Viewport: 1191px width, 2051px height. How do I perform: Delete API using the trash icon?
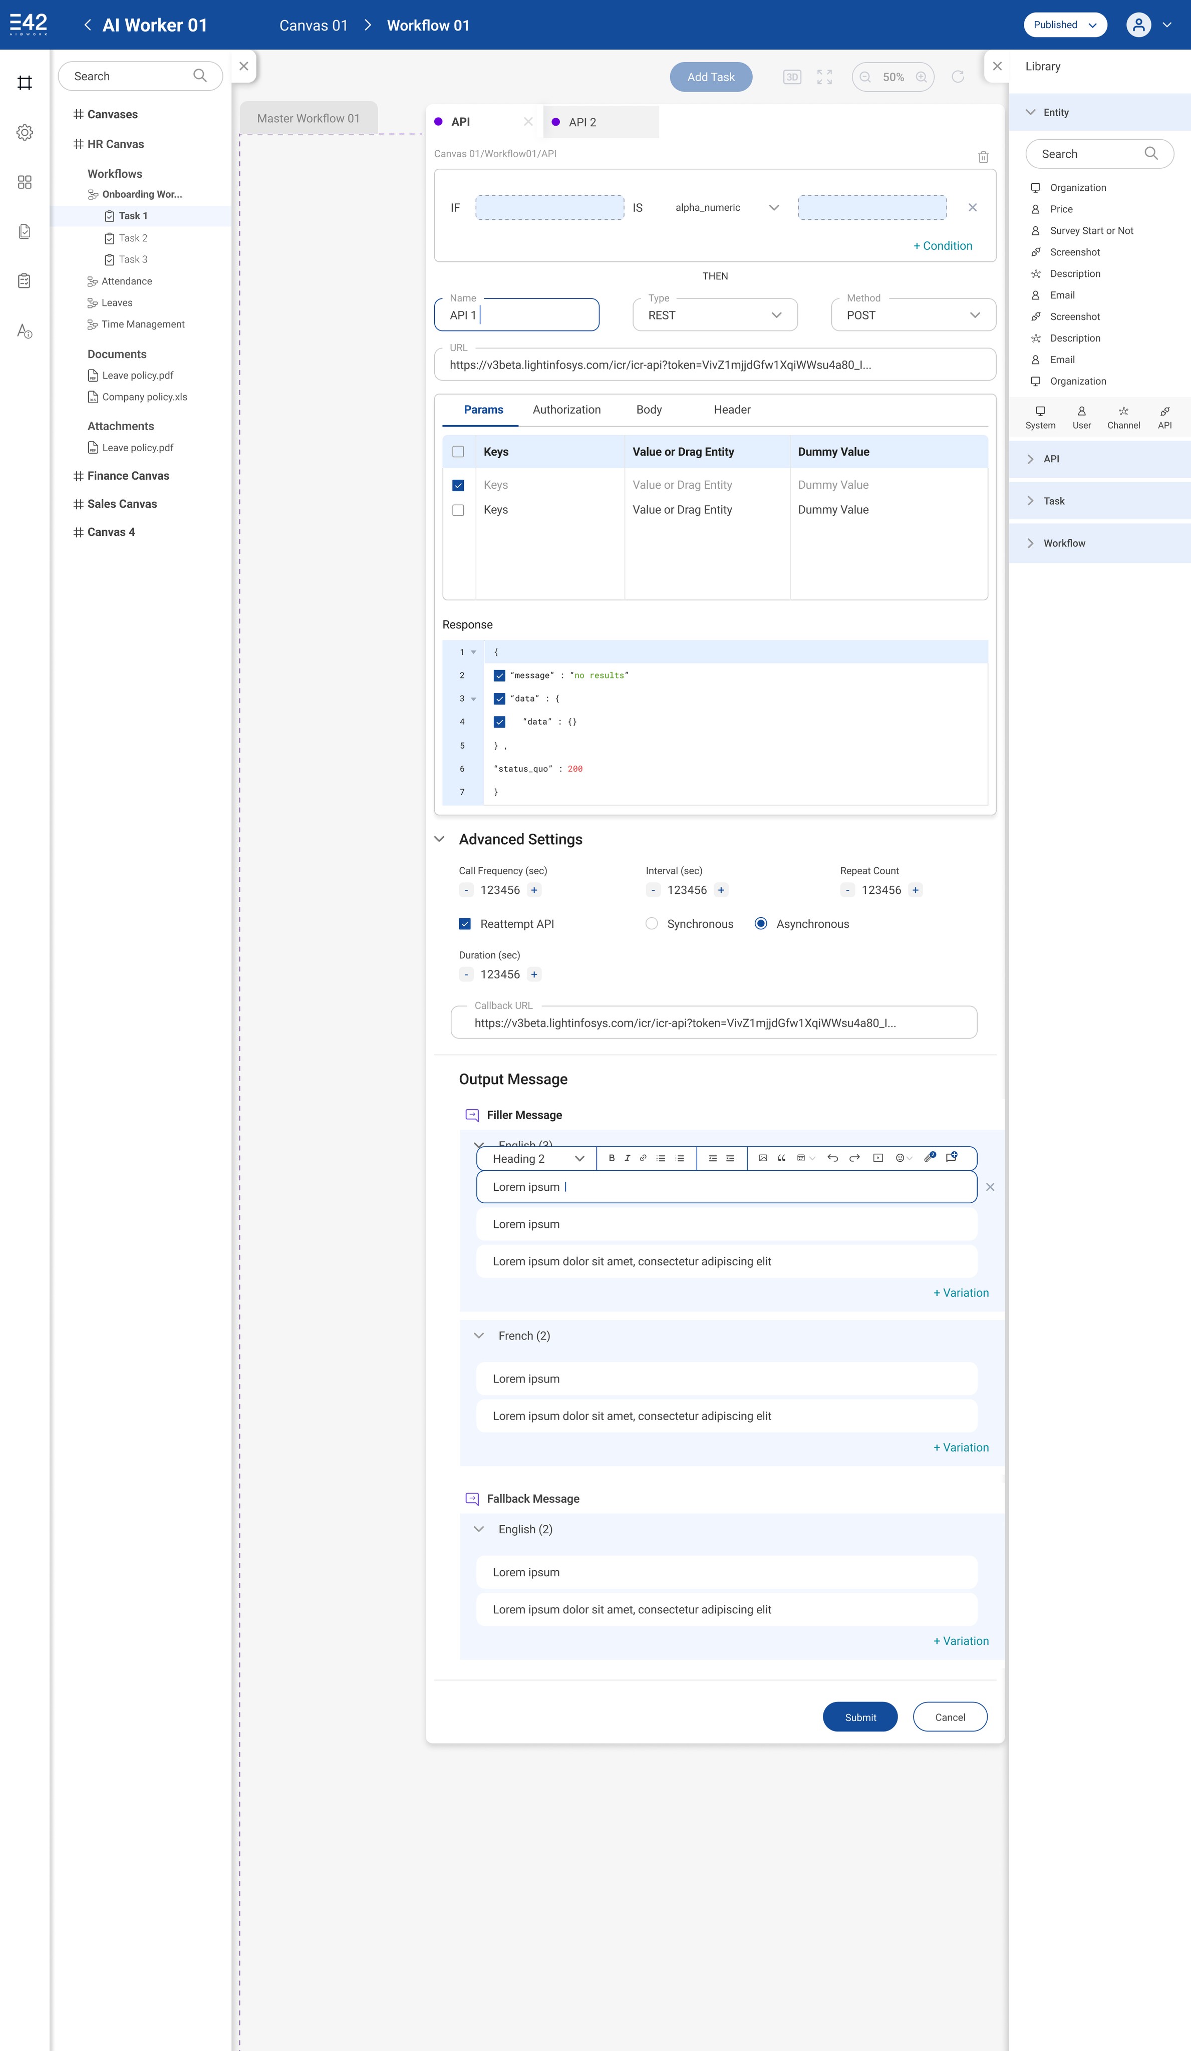click(983, 157)
